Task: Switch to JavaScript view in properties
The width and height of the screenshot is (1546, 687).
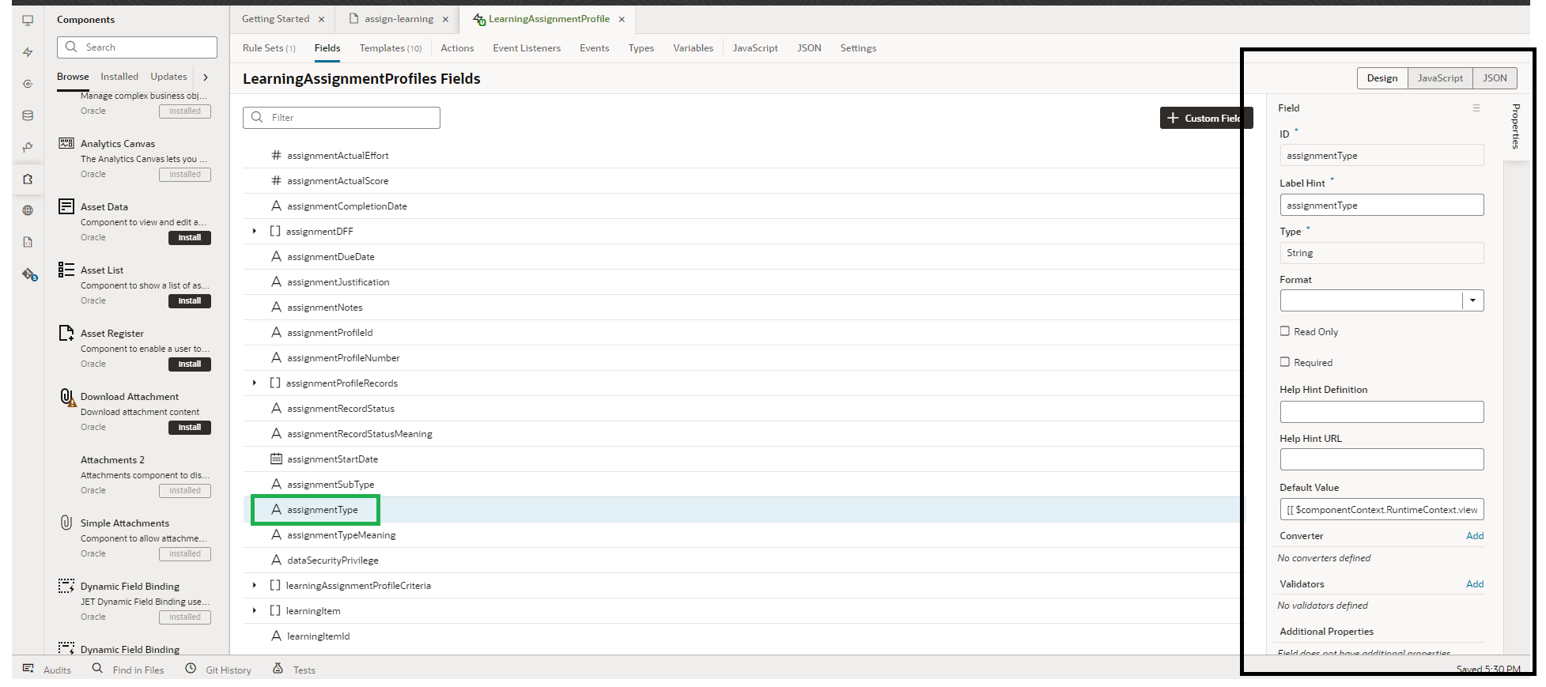Action: (1440, 77)
